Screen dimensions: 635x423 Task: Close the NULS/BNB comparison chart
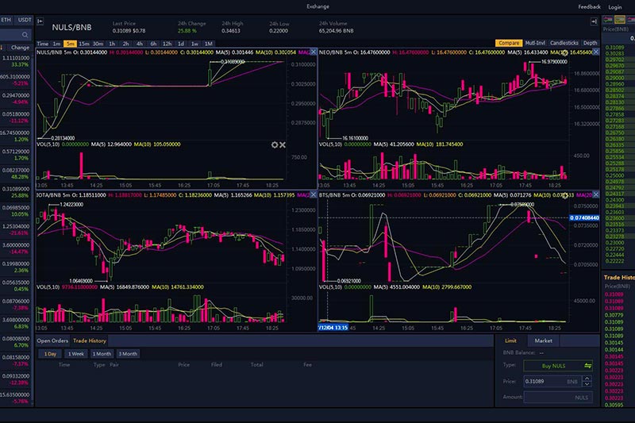point(313,51)
